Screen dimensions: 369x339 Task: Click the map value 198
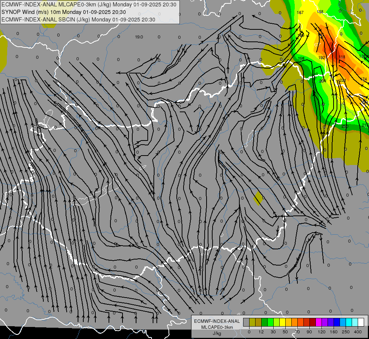301,58
